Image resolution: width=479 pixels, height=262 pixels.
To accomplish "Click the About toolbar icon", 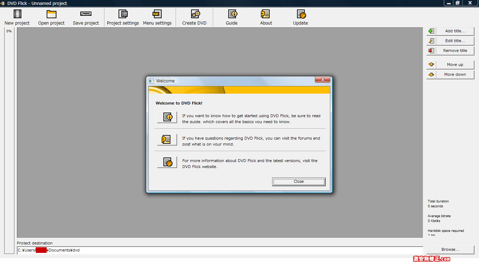I will click(x=265, y=14).
